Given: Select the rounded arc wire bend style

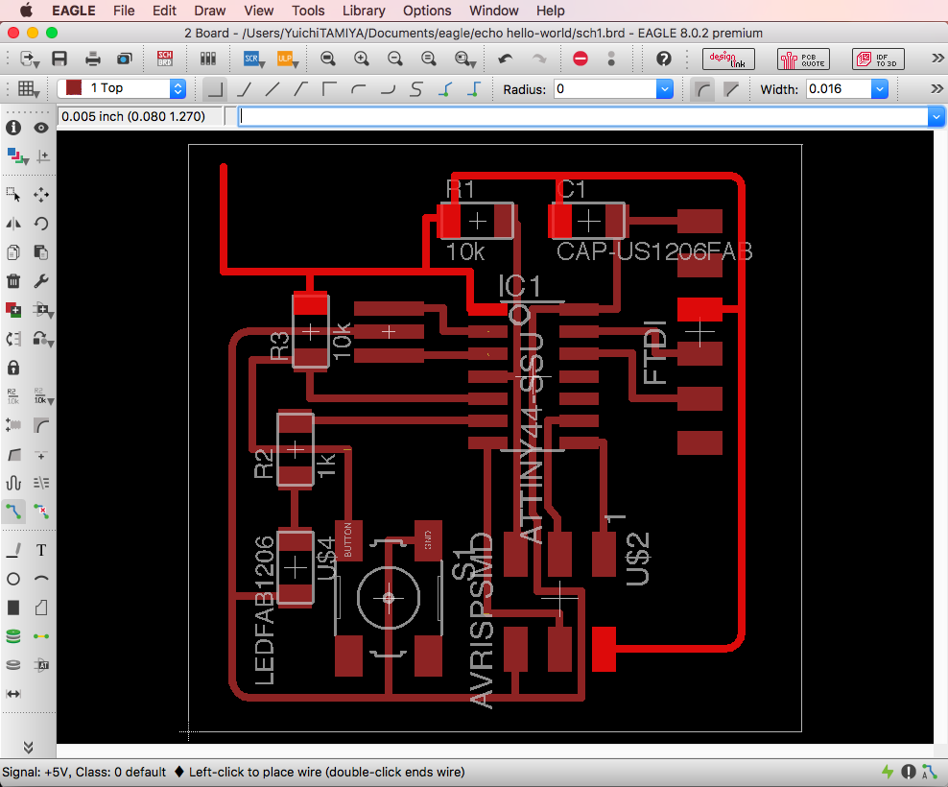Looking at the screenshot, I should [359, 89].
